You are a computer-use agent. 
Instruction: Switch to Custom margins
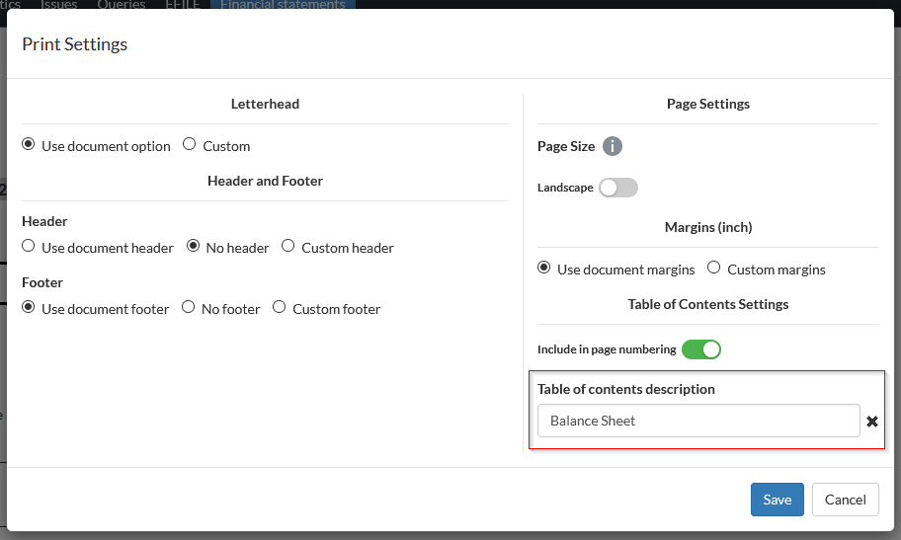(x=714, y=269)
